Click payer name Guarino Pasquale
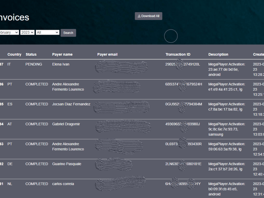This screenshot has width=264, height=198. tap(67, 164)
